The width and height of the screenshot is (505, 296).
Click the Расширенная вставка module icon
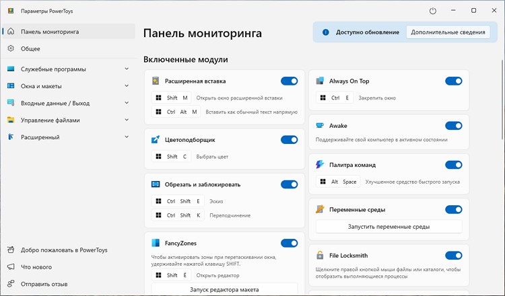pos(156,81)
